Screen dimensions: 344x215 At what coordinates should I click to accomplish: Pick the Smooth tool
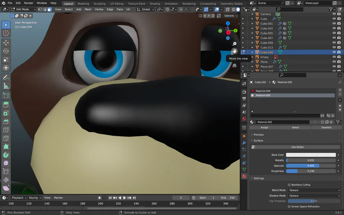(x=6, y=163)
